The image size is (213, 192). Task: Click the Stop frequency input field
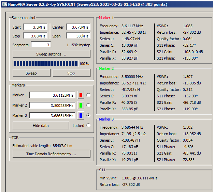click(35, 36)
